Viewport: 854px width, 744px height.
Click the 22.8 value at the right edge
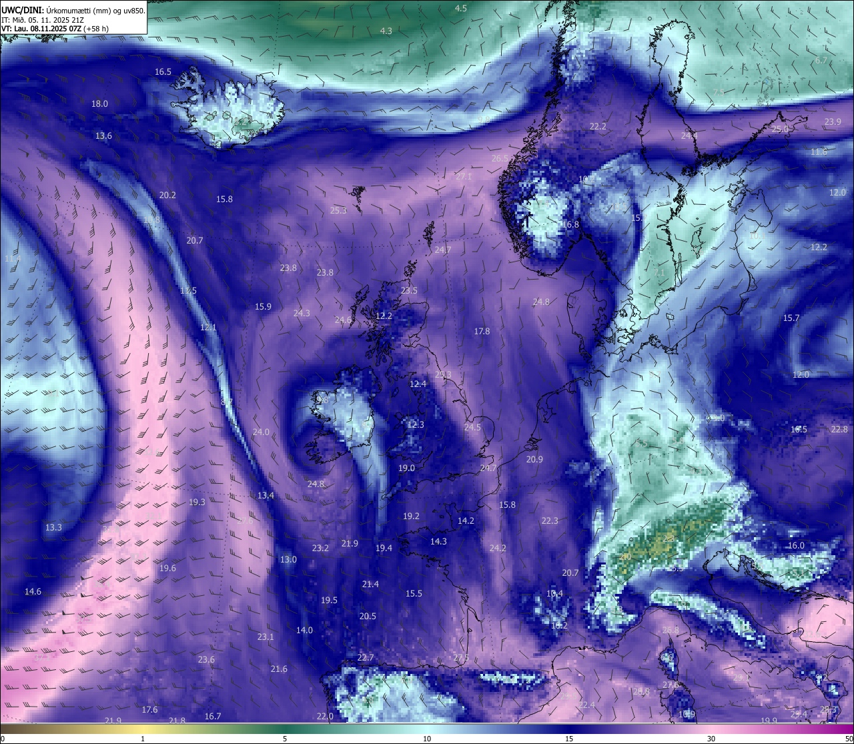click(839, 430)
